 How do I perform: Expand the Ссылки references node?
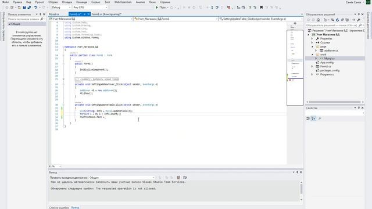pos(312,42)
